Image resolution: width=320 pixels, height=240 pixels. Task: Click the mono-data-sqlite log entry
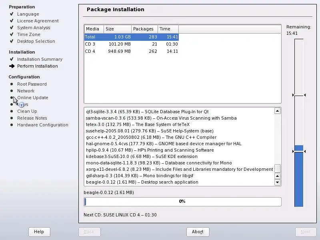point(159,163)
